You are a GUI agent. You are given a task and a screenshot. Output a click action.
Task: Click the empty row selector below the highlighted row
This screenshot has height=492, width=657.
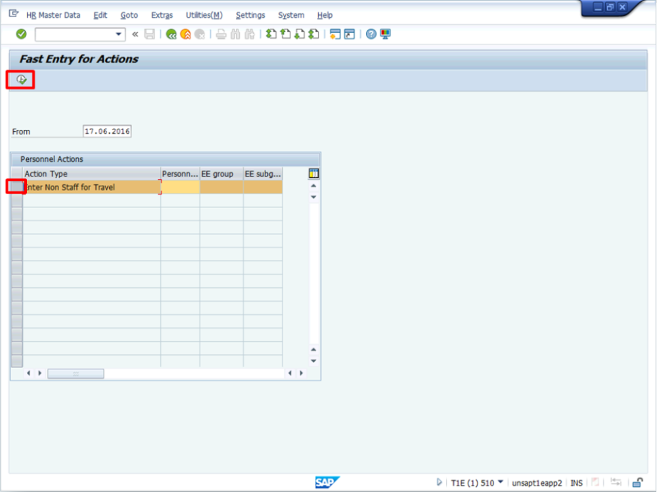[16, 199]
